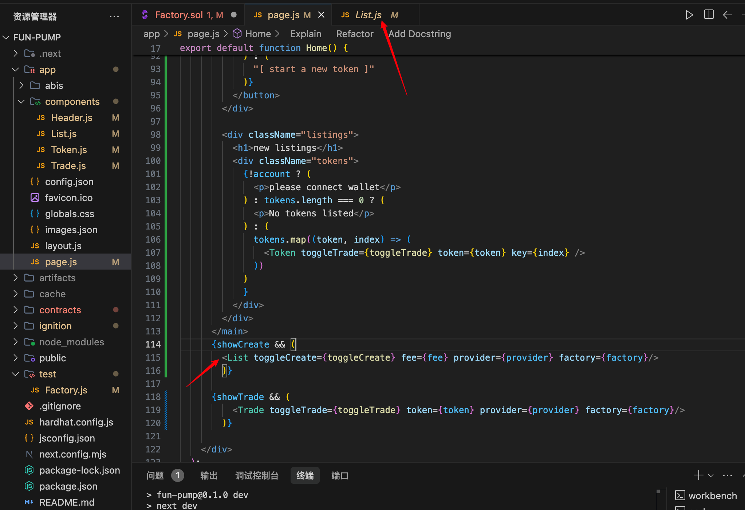745x510 pixels.
Task: Click the unsaved dot on the Factory.sol tab
Action: (x=234, y=15)
